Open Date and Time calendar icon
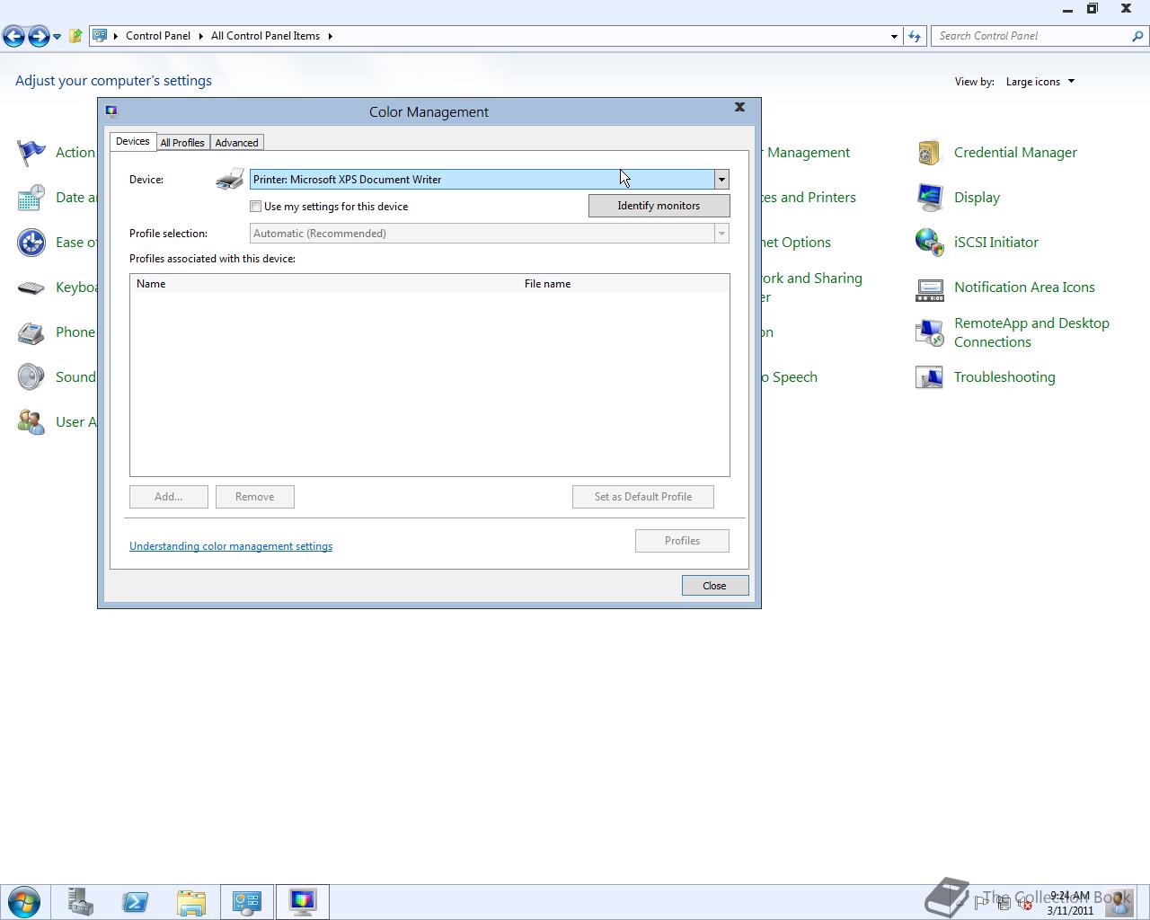 [x=31, y=198]
